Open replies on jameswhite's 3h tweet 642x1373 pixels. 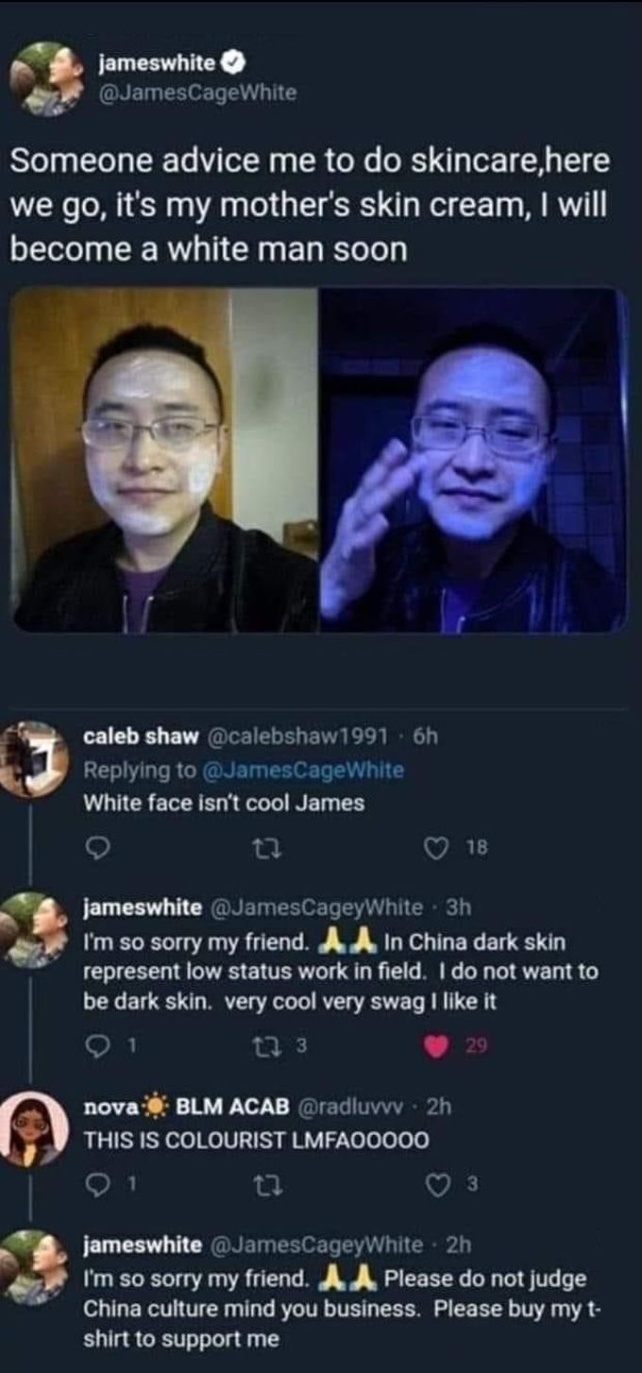pos(95,1045)
